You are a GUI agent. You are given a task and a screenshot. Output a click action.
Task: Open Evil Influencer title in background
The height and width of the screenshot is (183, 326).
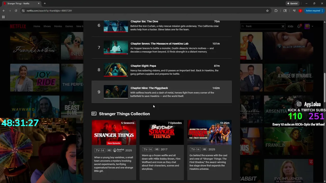pos(289,171)
